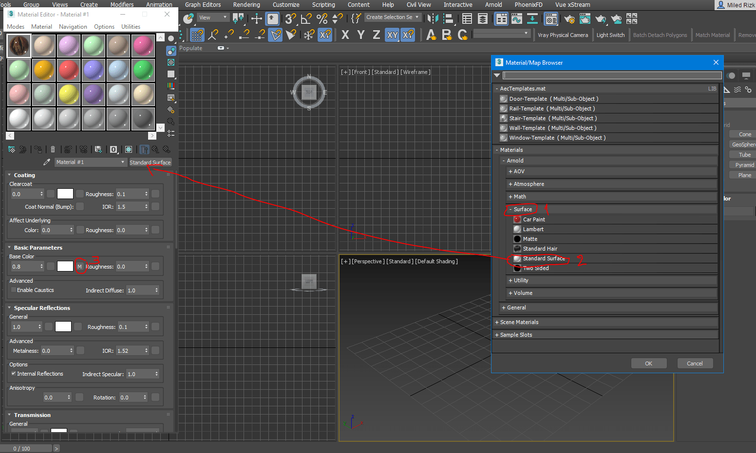Toggle the Angle Snap icon
Image resolution: width=756 pixels, height=453 pixels.
(x=306, y=19)
